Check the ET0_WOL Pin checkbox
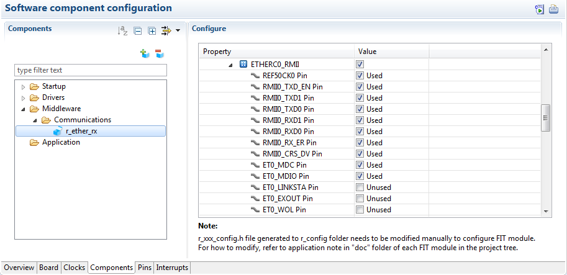Image resolution: width=567 pixels, height=275 pixels. click(360, 210)
